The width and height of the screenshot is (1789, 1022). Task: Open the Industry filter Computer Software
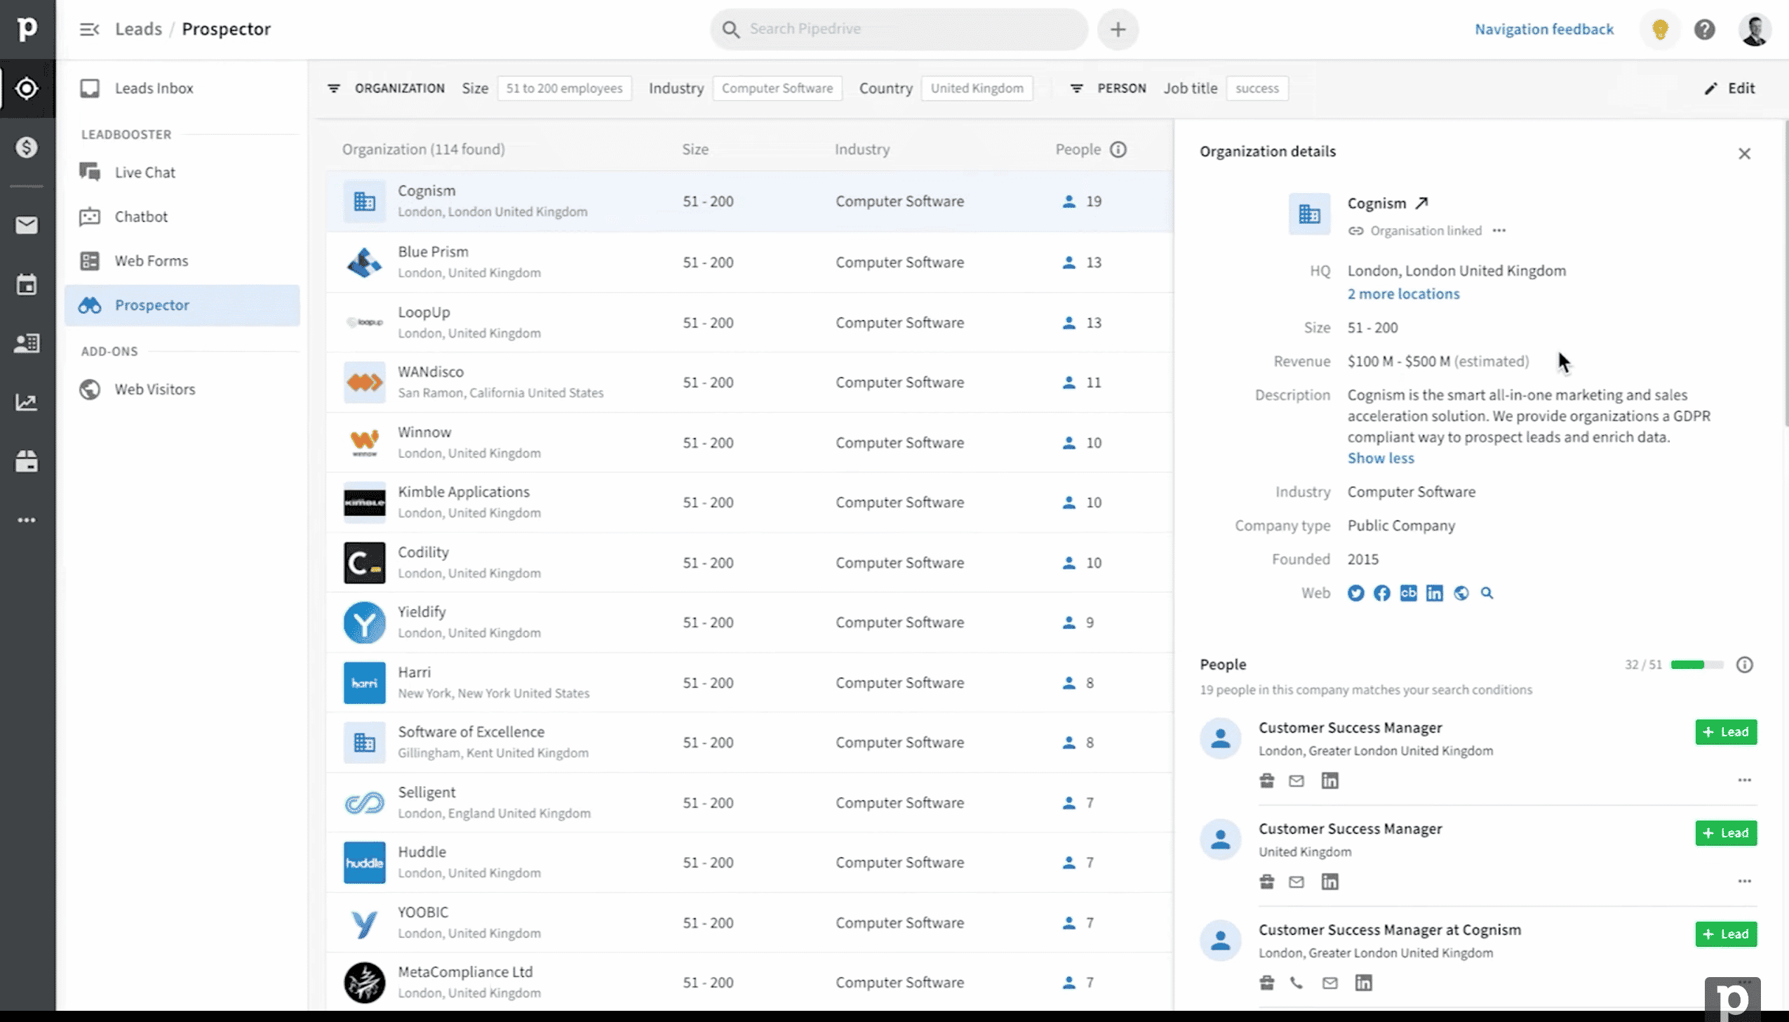pyautogui.click(x=777, y=88)
